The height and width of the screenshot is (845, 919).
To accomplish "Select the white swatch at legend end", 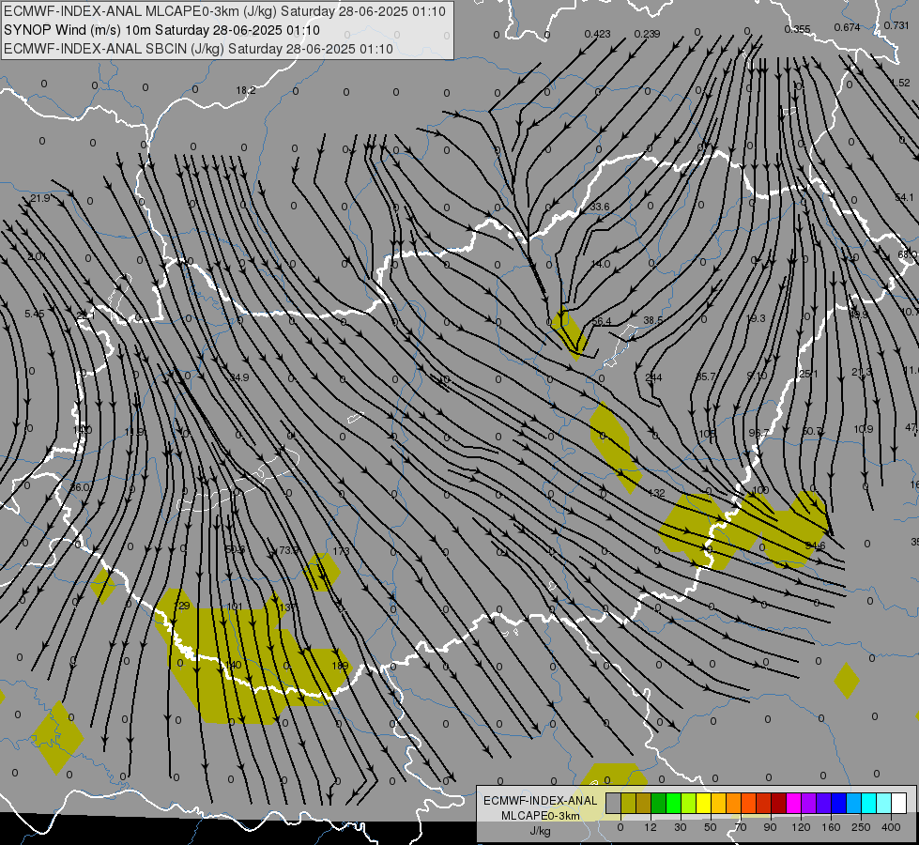I will coord(898,804).
